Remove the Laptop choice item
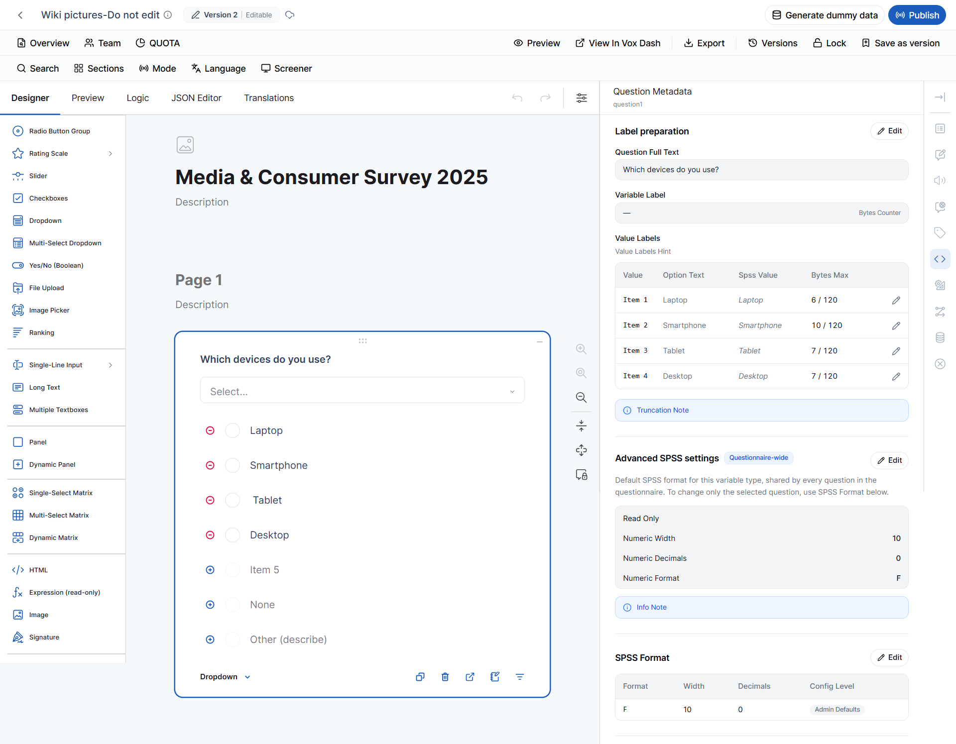The image size is (956, 744). [210, 430]
